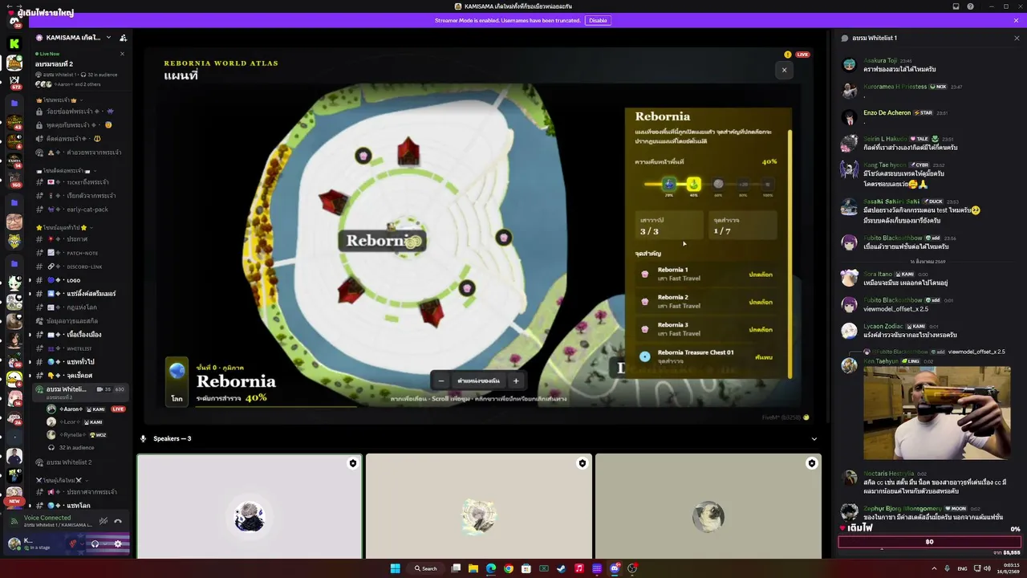Click the Search box on the Windows taskbar

pos(426,568)
